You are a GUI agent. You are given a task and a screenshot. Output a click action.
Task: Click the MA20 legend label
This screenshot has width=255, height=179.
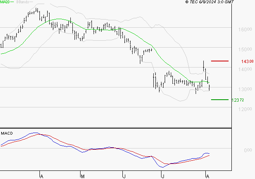(4, 2)
